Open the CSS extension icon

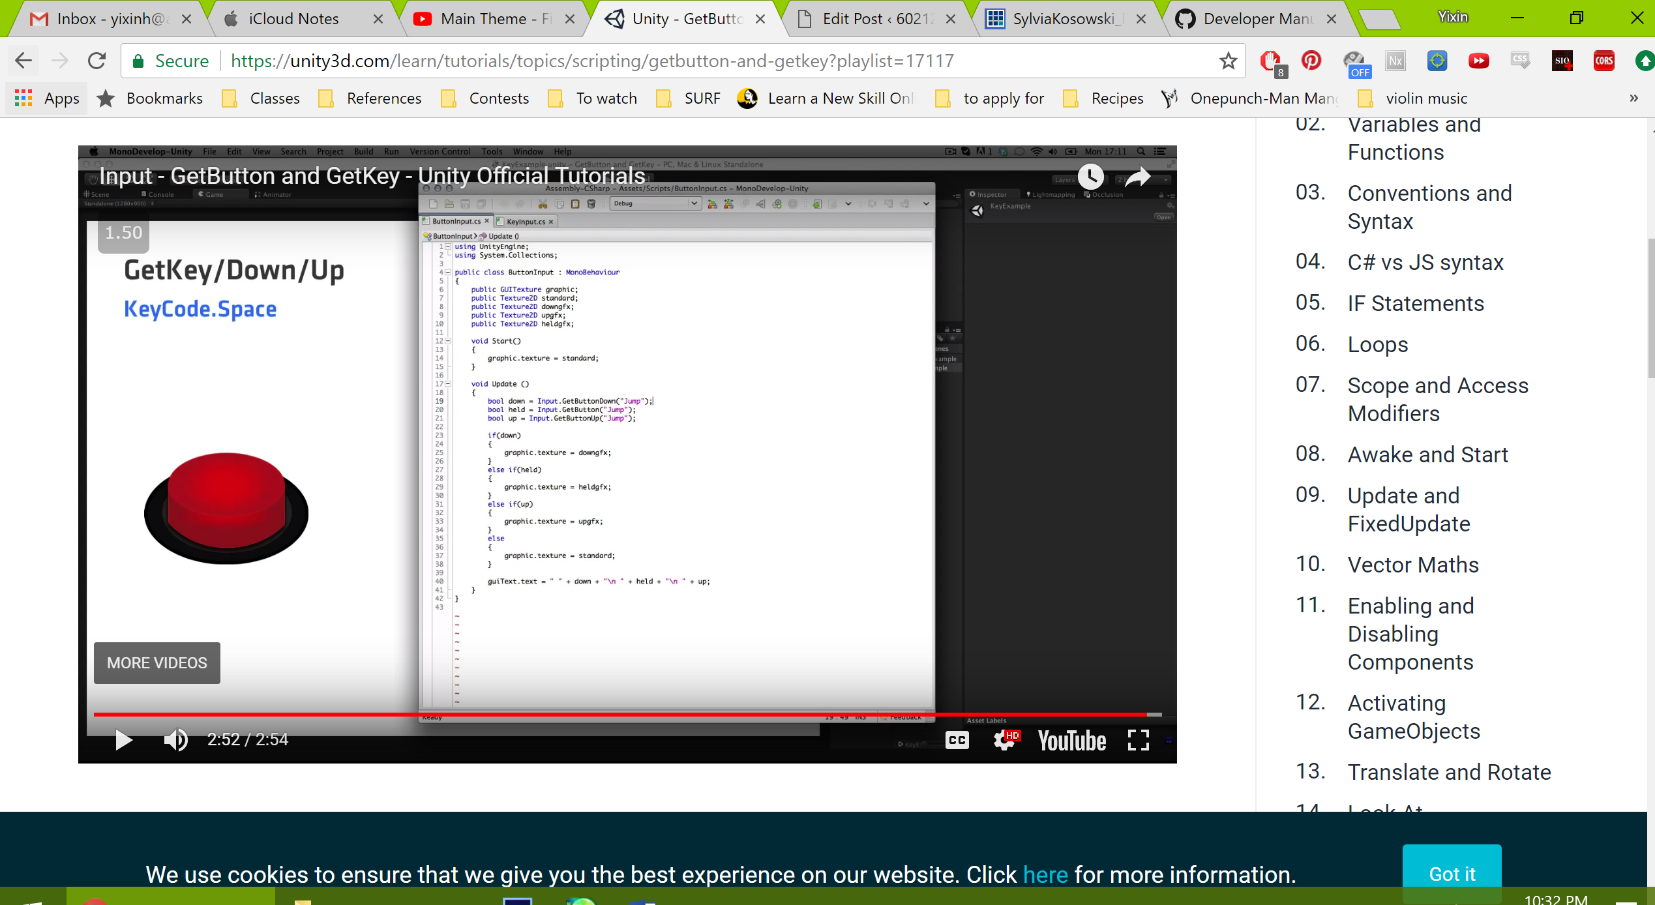point(1520,61)
